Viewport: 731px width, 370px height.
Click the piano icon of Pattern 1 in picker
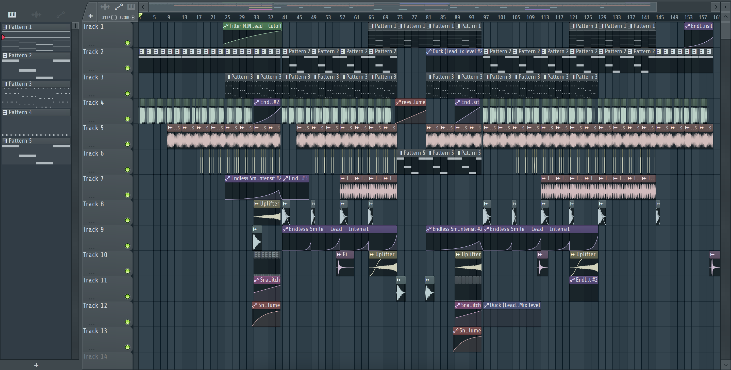pos(5,27)
